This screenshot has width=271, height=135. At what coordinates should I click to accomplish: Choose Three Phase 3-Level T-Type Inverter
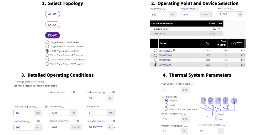pyautogui.click(x=47, y=60)
